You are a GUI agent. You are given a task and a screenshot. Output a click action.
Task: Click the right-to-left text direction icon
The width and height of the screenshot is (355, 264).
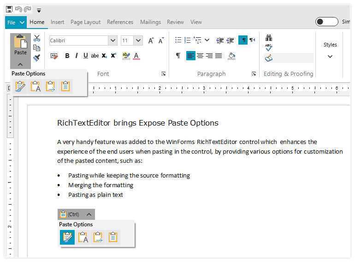click(252, 40)
